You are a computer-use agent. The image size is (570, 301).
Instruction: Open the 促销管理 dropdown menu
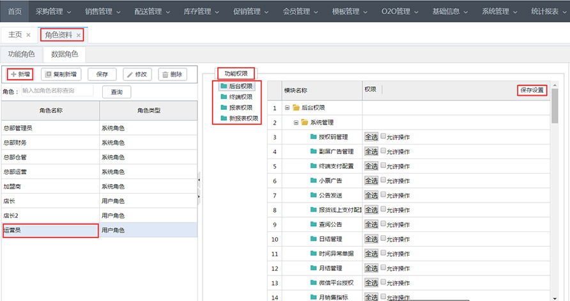[x=251, y=12]
